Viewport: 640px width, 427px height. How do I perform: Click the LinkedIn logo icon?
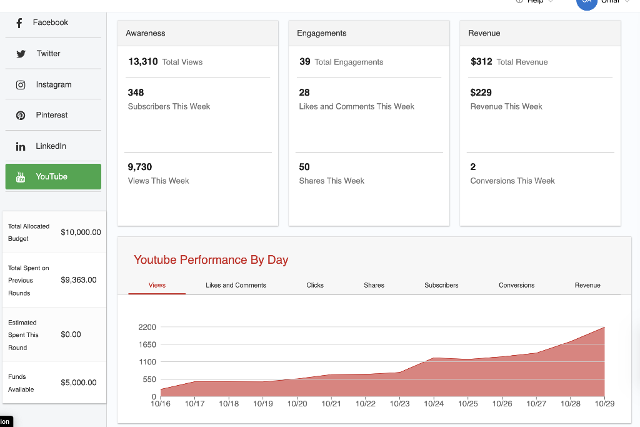coord(21,146)
